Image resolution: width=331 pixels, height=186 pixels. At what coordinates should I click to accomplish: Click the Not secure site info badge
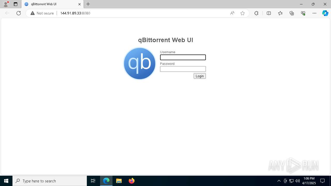pos(42,13)
